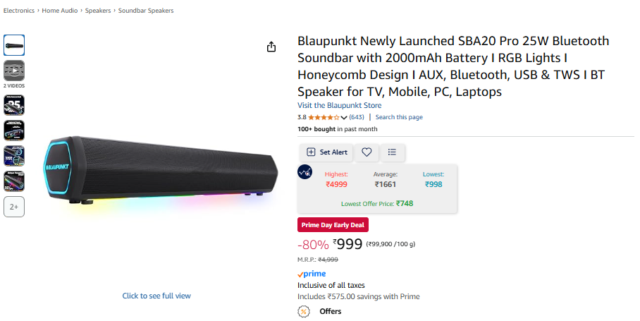Click the Offers percent badge icon
Image resolution: width=640 pixels, height=321 pixels.
point(304,311)
